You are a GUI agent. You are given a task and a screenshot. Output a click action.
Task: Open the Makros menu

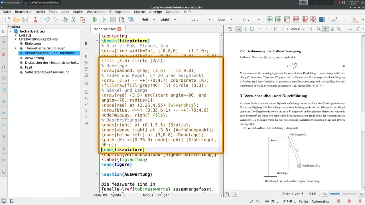140,12
